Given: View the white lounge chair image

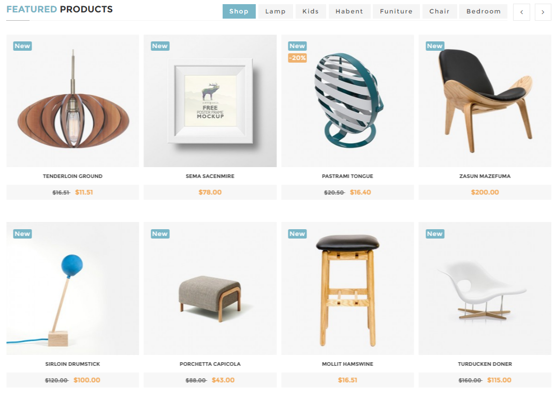Looking at the screenshot, I should [485, 289].
